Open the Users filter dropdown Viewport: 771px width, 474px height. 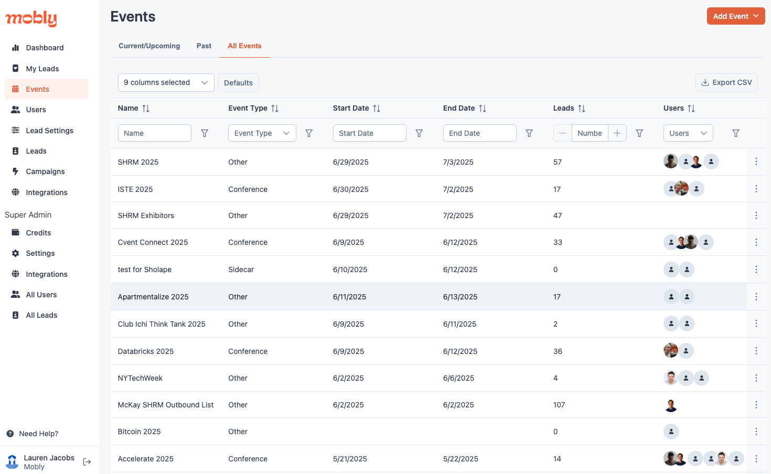[x=688, y=133]
